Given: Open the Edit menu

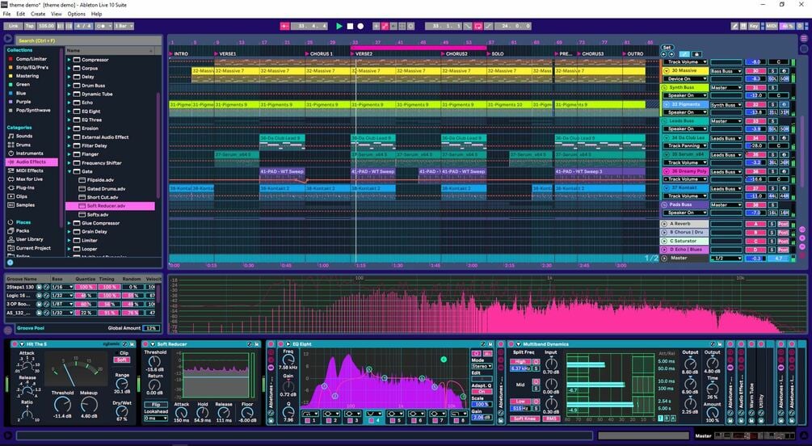Looking at the screenshot, I should coord(21,14).
